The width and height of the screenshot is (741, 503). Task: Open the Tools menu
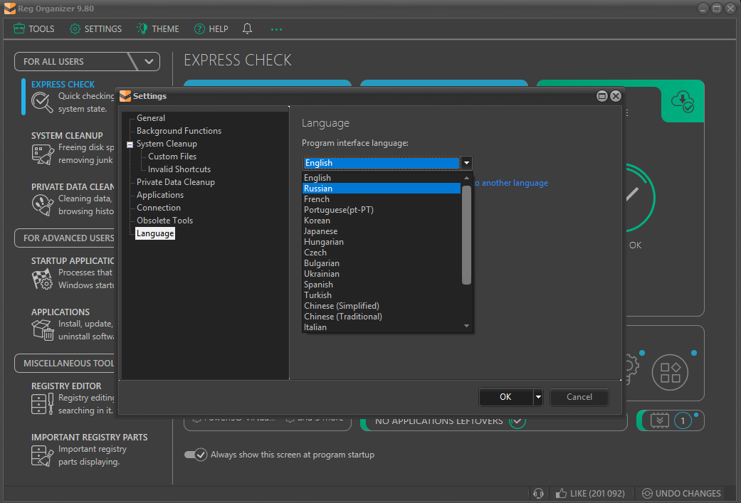(33, 28)
